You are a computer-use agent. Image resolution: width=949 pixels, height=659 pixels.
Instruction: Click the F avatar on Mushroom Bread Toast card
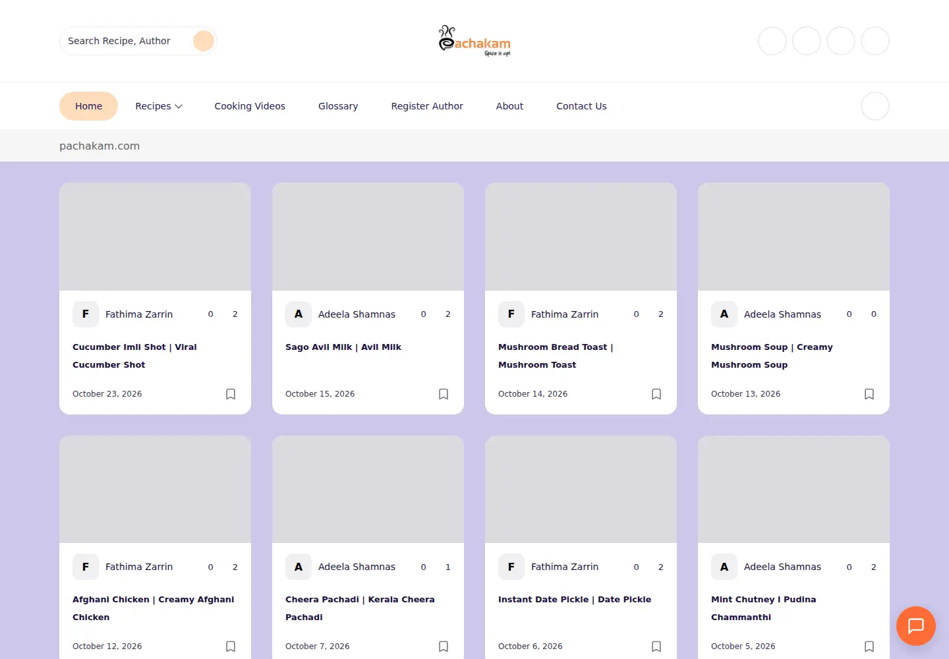coord(511,314)
